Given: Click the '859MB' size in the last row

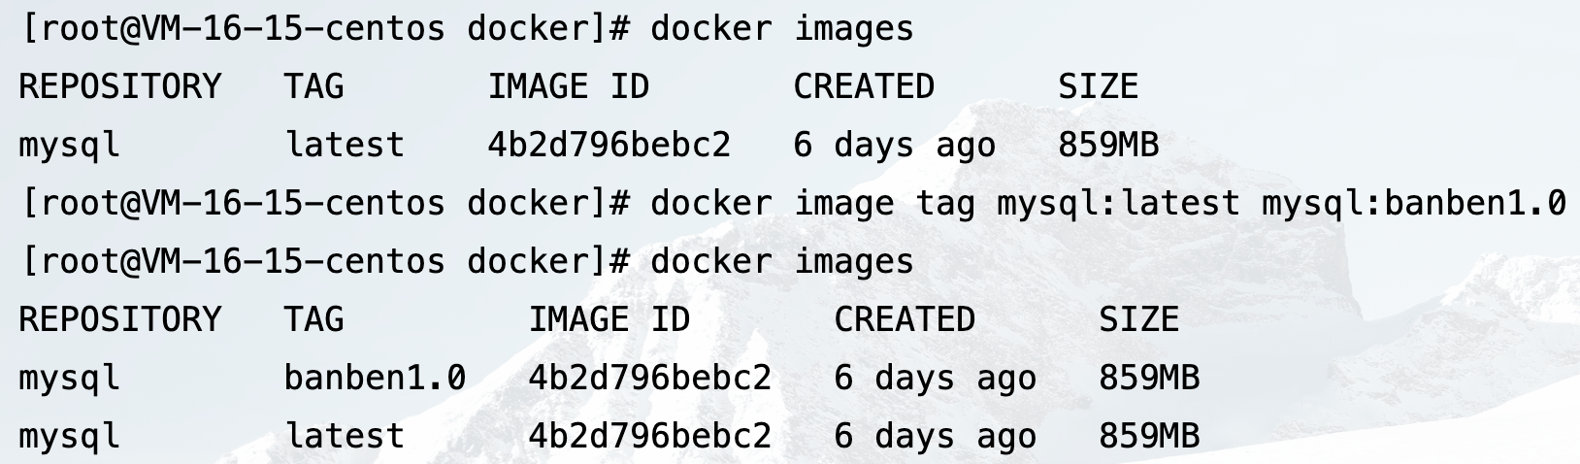Looking at the screenshot, I should pos(1149,436).
